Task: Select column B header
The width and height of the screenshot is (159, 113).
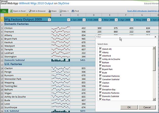Action: click(x=61, y=15)
